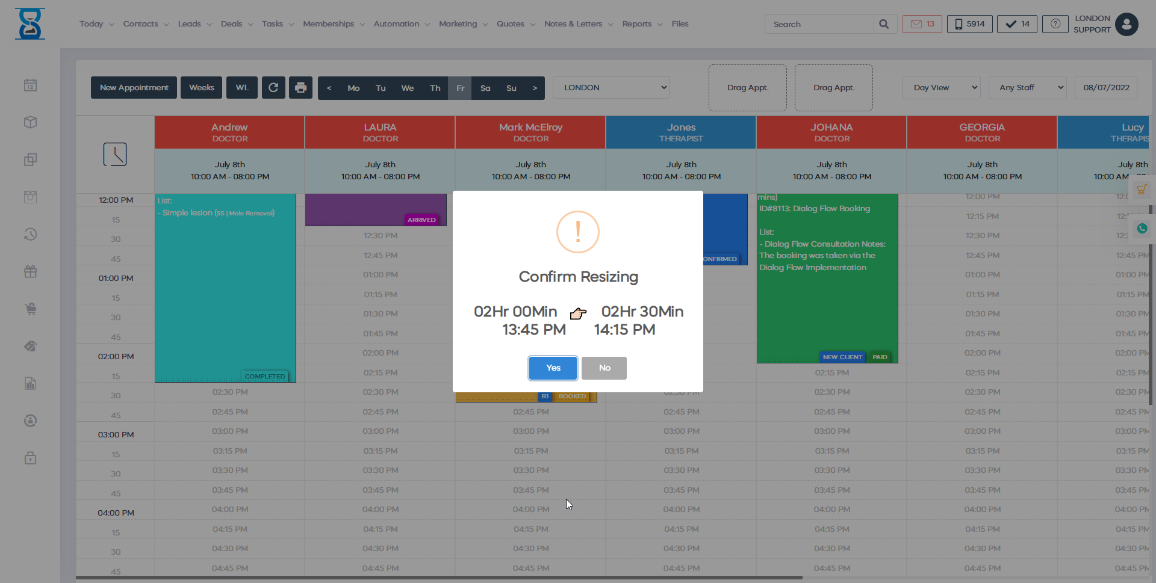Refresh the calendar view
The height and width of the screenshot is (583, 1156).
273,87
